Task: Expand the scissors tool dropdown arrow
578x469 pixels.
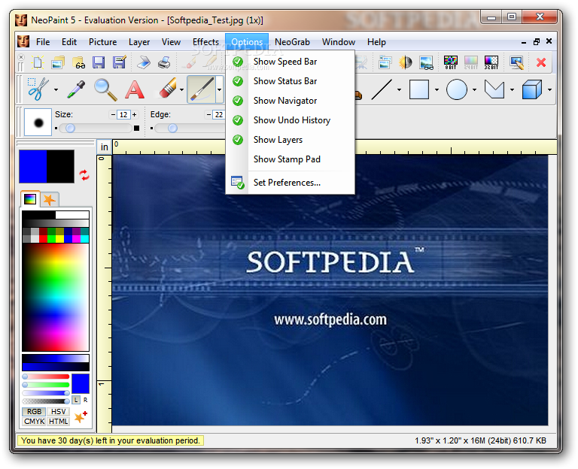Action: [x=56, y=90]
